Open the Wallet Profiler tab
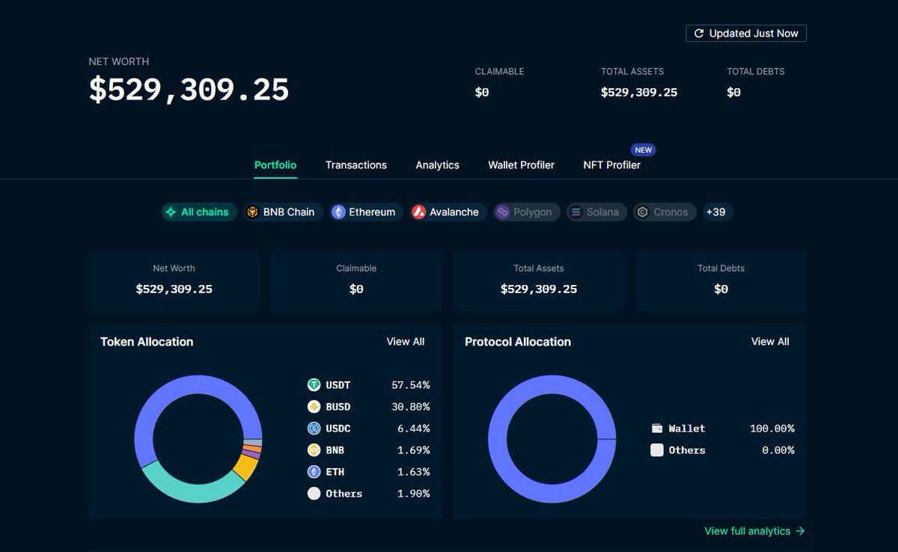 point(522,165)
